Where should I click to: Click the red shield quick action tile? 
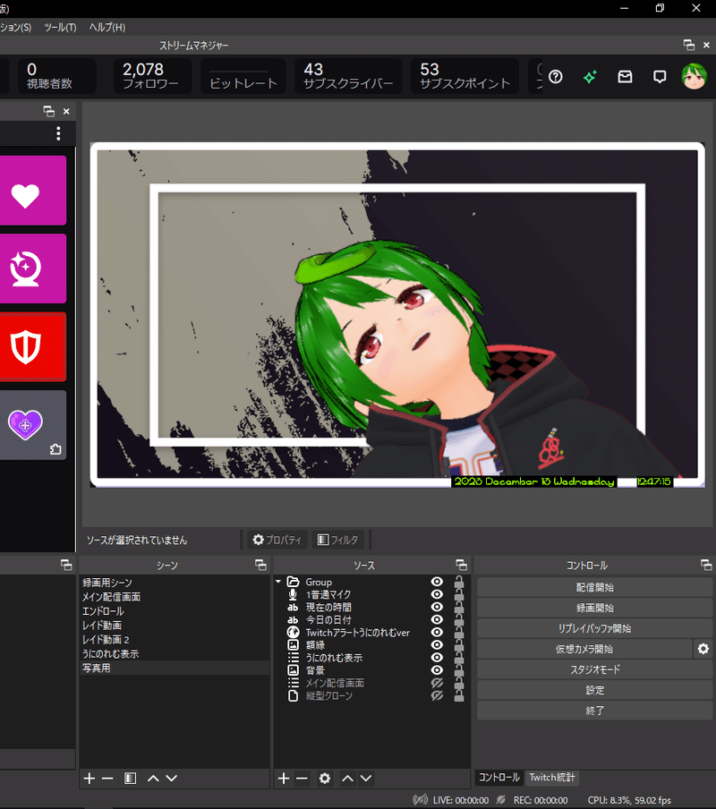point(32,346)
